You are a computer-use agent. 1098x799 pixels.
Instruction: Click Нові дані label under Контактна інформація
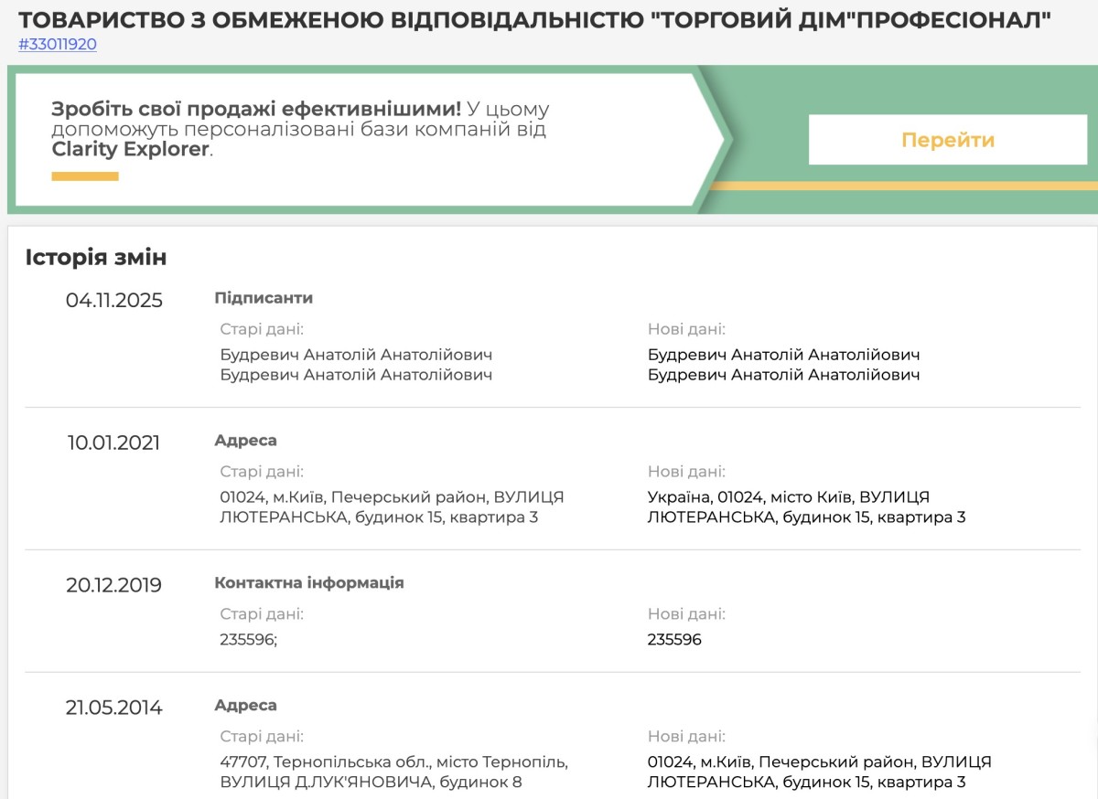coord(686,614)
